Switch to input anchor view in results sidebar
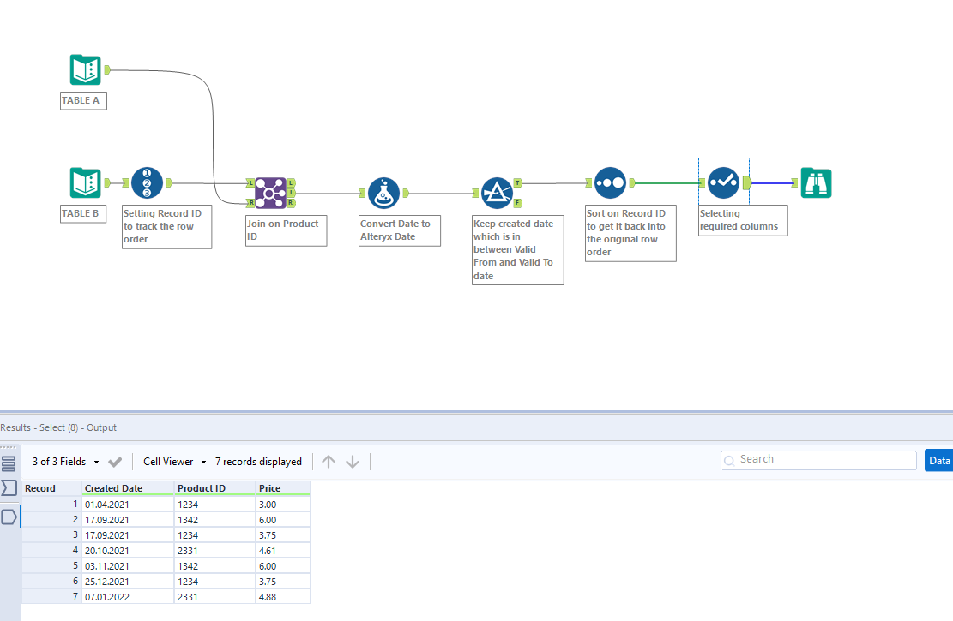The height and width of the screenshot is (621, 953). (x=9, y=488)
